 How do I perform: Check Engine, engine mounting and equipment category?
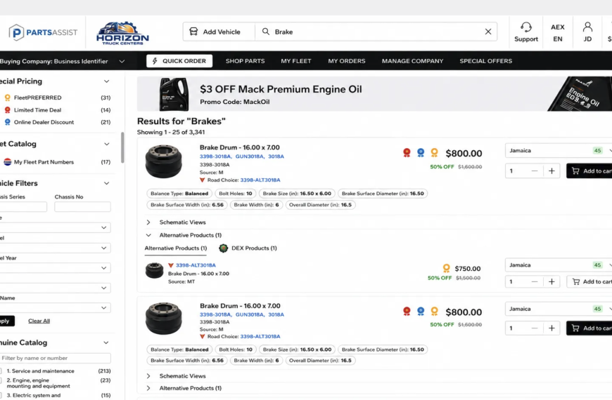(1, 380)
